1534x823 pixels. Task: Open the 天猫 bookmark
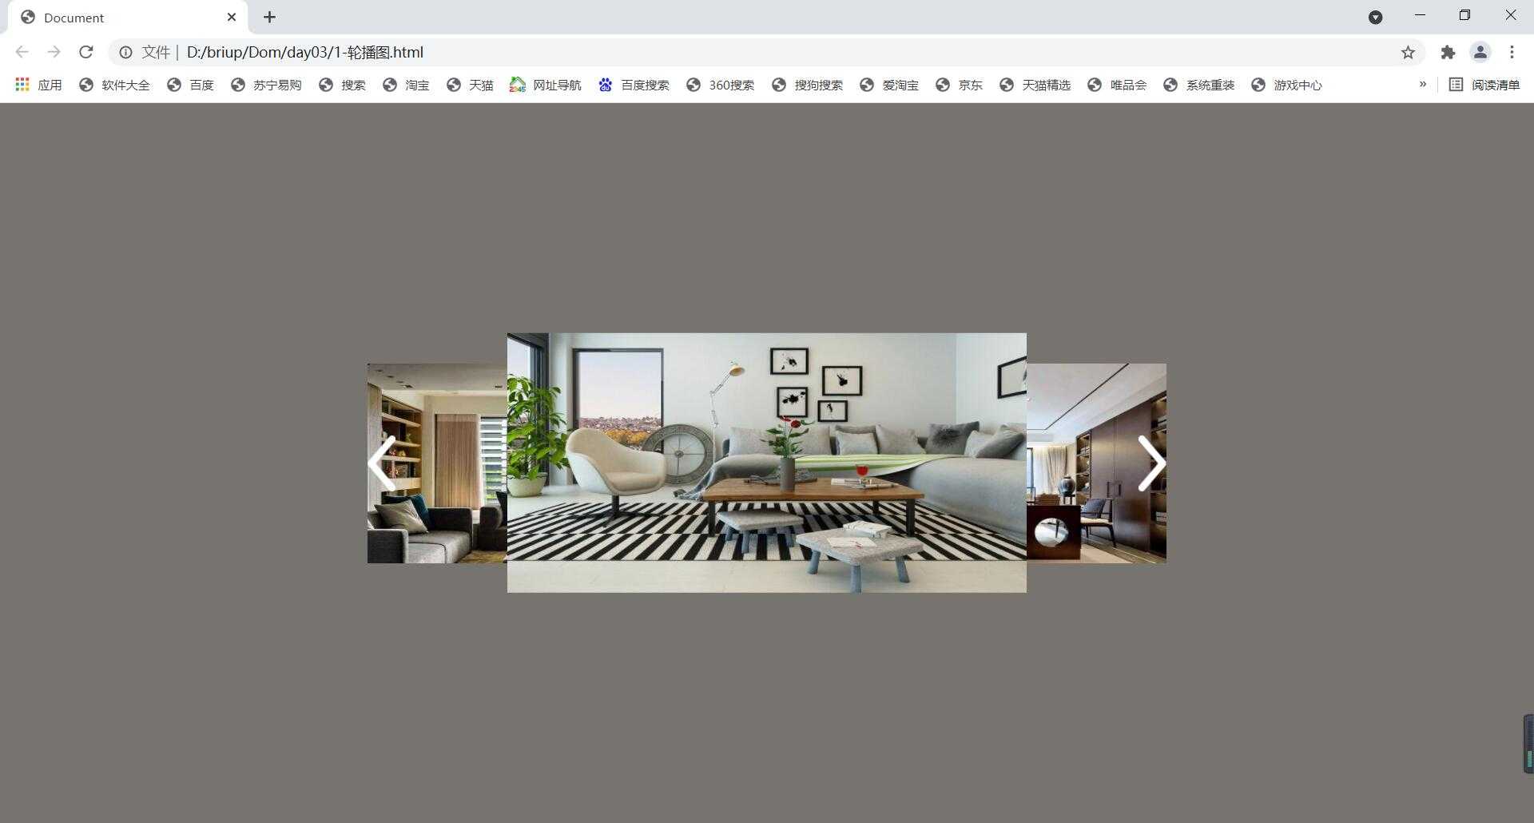point(470,85)
